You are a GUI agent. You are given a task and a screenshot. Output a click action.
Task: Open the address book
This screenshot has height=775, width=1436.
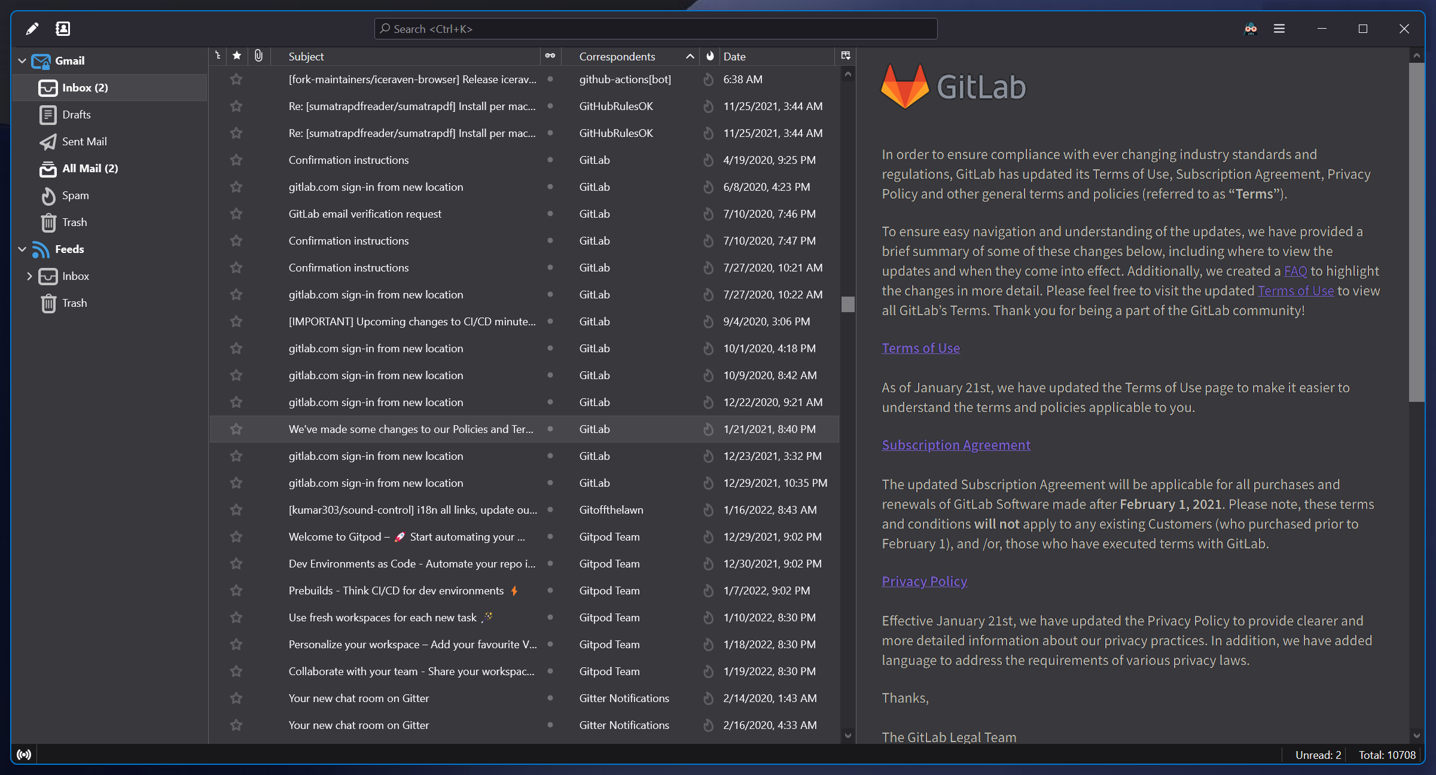[63, 28]
